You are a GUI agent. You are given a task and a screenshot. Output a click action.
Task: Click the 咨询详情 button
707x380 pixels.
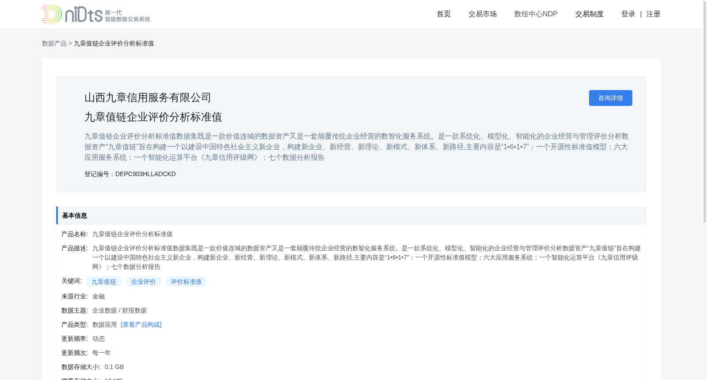point(611,98)
